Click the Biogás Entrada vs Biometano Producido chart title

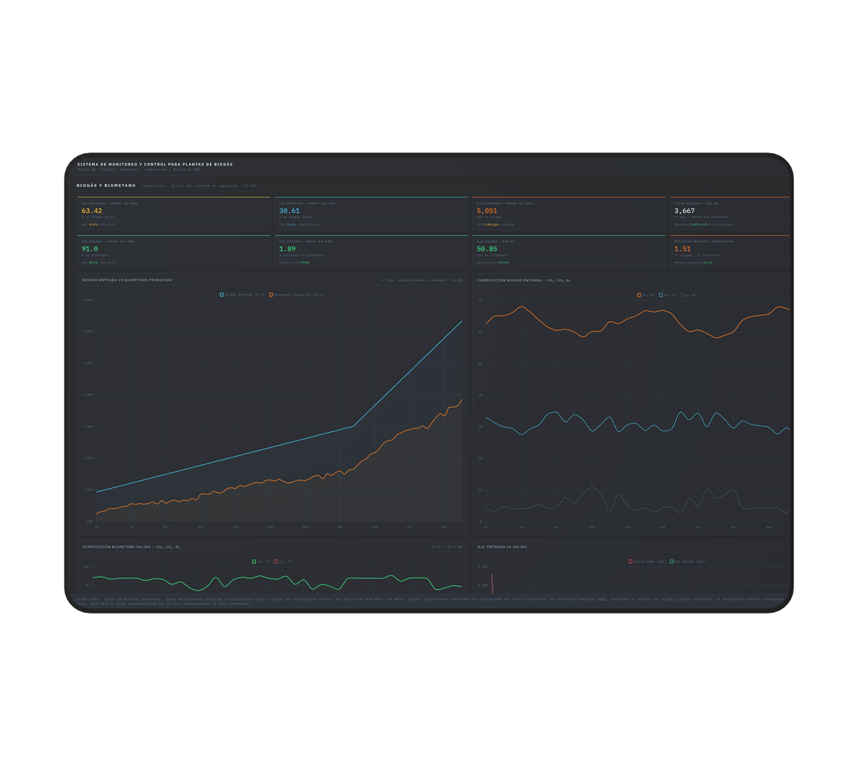tap(127, 280)
